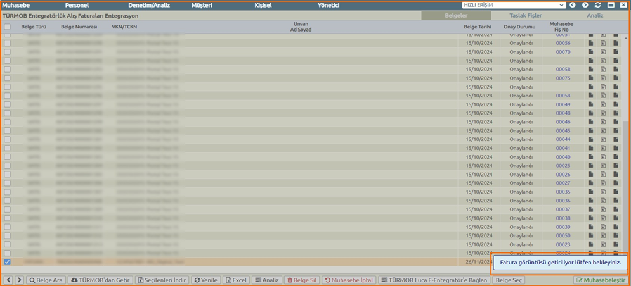631x286 pixels.
Task: Tick the checkbox for row with fiş 00070
Action: [x=7, y=53]
